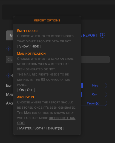Follow the DIFFERENT THAN SOC link
115x143 pixels.
(46, 120)
